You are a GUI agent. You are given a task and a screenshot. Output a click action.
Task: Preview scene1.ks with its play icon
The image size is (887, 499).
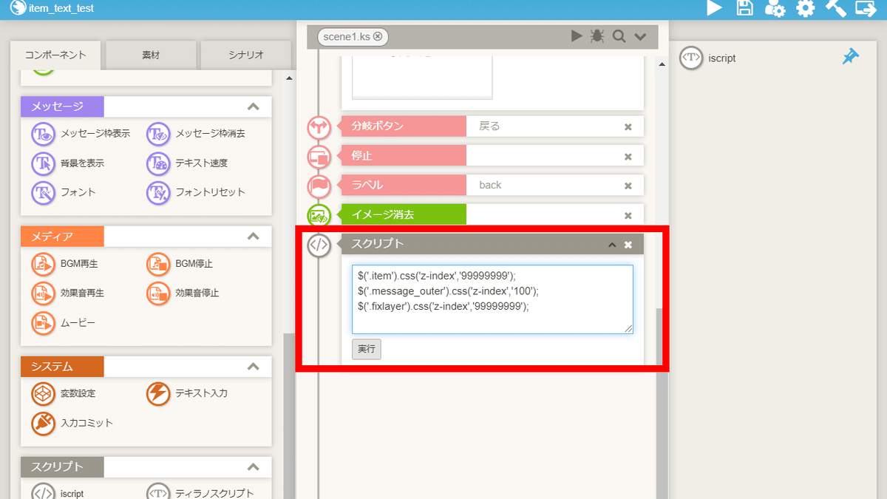[577, 36]
